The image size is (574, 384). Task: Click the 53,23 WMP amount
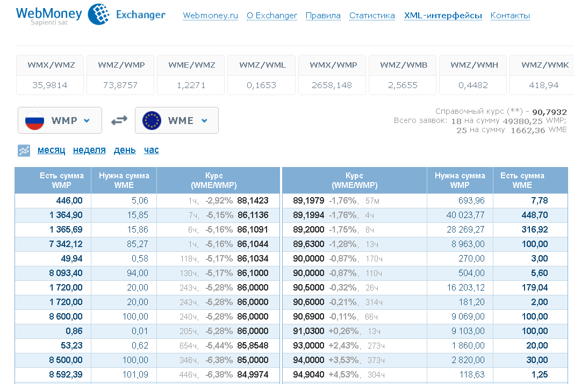coord(72,346)
